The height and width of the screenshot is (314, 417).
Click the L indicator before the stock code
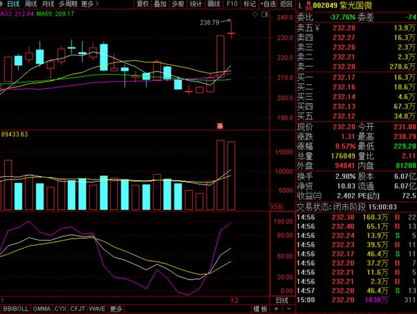point(300,5)
